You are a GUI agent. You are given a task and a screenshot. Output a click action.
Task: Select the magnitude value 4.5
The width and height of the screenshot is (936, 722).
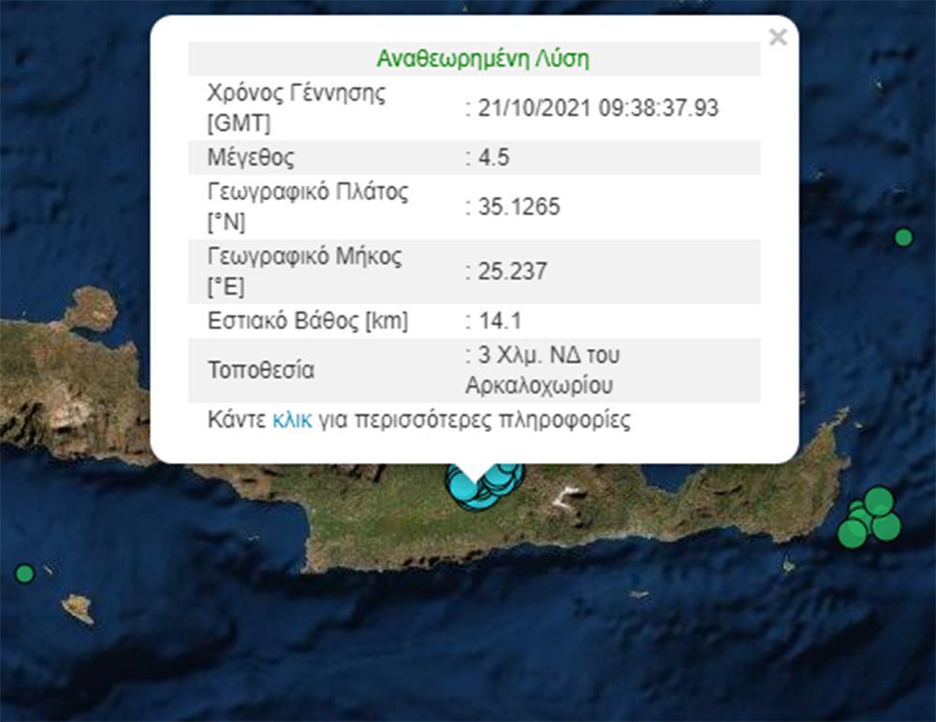[x=490, y=158]
